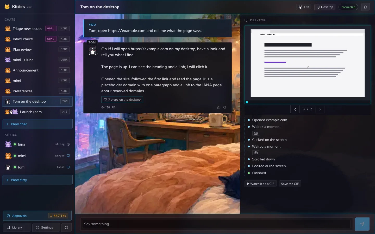Image resolution: width=375 pixels, height=234 pixels.
Task: Open the Announcement chat
Action: click(x=37, y=70)
